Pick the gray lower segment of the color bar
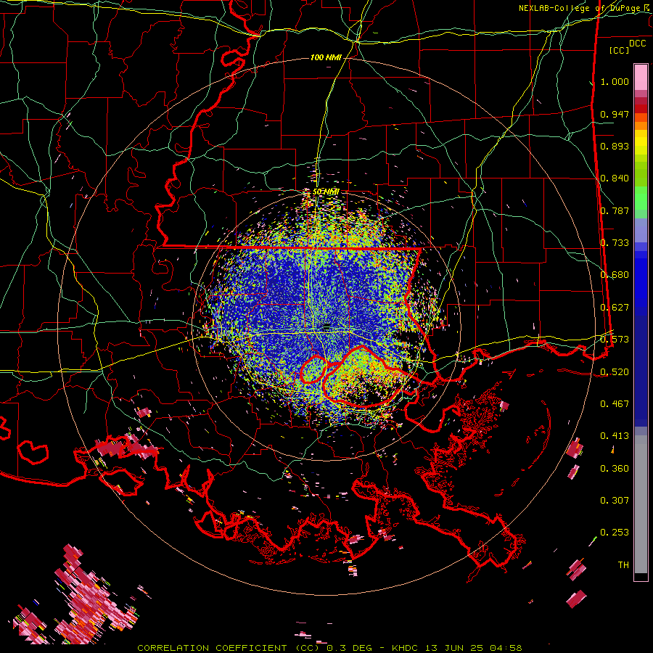 click(x=641, y=504)
